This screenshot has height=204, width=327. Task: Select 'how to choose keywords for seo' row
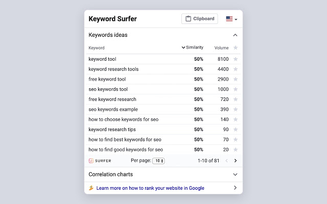(124, 119)
